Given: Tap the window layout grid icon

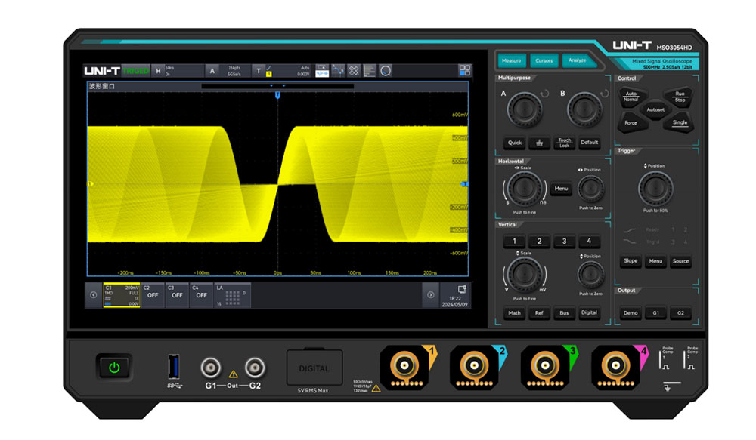Looking at the screenshot, I should [464, 71].
